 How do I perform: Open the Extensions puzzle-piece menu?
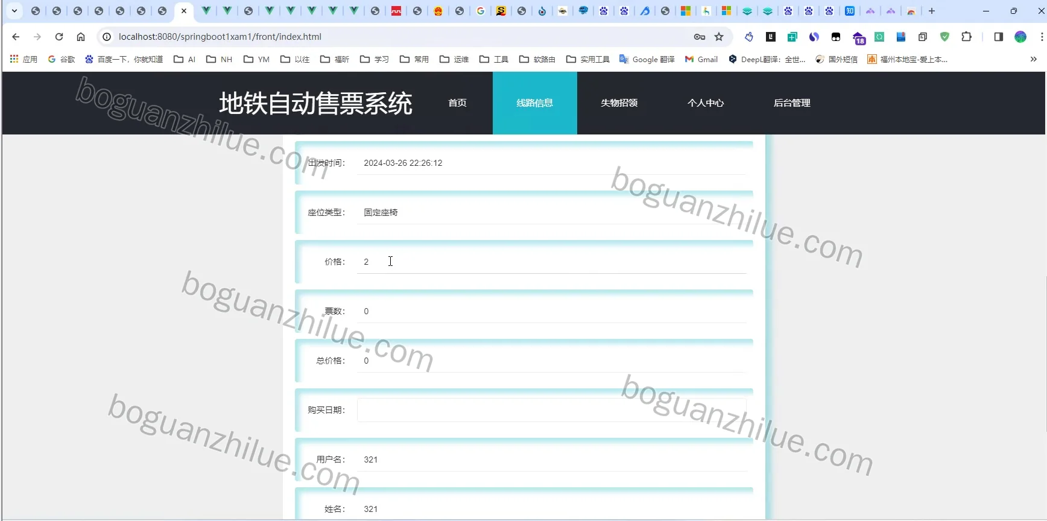[967, 37]
